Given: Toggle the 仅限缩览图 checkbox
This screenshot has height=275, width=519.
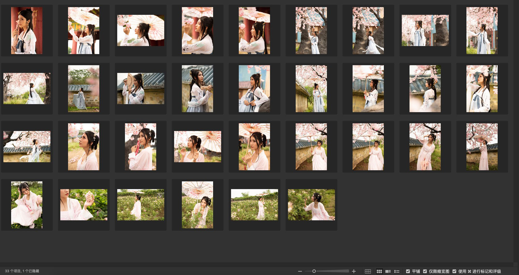Looking at the screenshot, I should pos(425,271).
